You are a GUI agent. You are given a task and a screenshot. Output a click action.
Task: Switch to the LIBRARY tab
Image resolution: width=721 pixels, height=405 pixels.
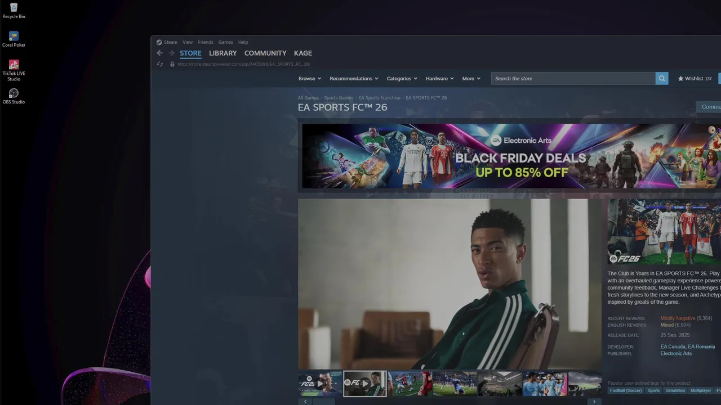[222, 53]
